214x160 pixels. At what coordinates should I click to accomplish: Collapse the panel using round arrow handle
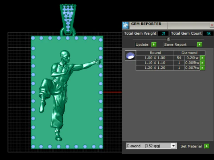pyautogui.click(x=169, y=39)
